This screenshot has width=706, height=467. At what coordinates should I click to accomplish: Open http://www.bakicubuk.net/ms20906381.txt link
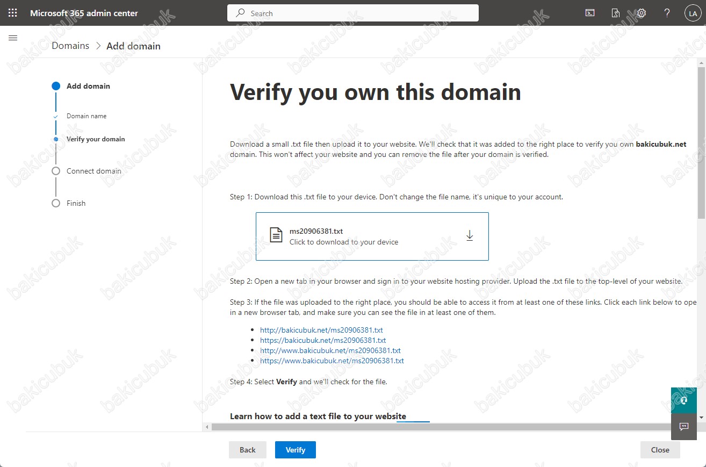[330, 350]
